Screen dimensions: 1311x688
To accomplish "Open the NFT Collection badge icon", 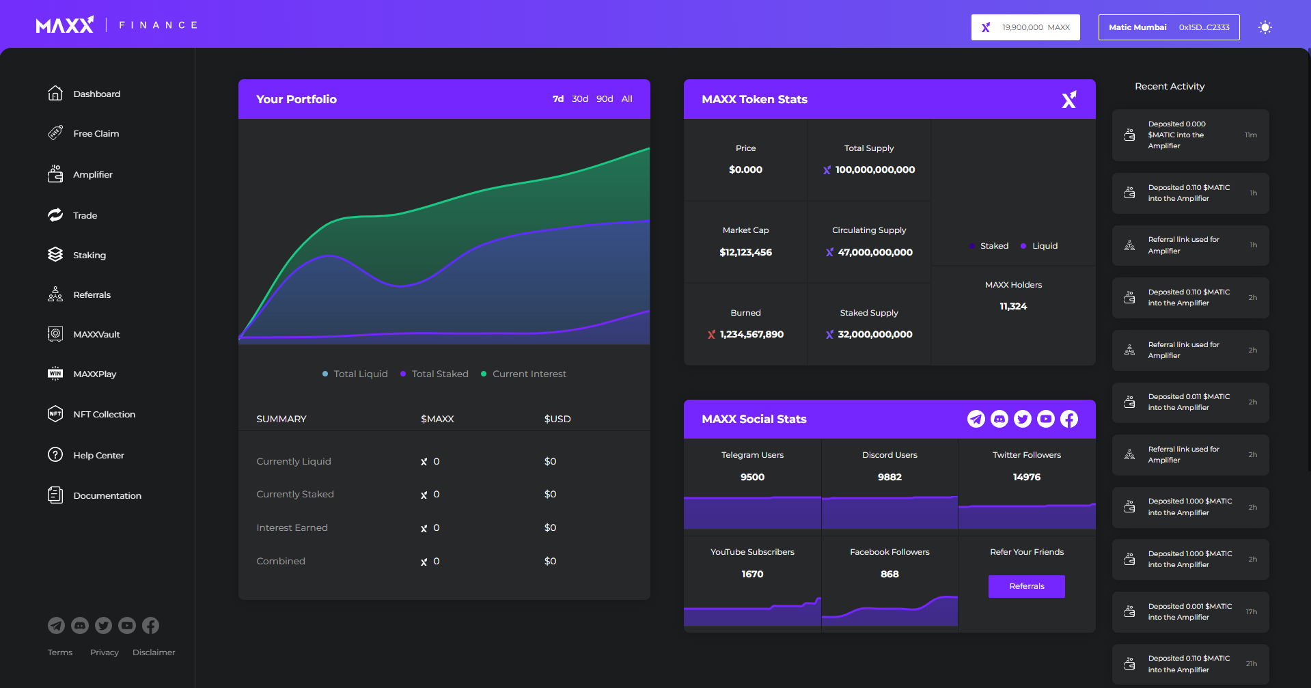I will (x=55, y=413).
